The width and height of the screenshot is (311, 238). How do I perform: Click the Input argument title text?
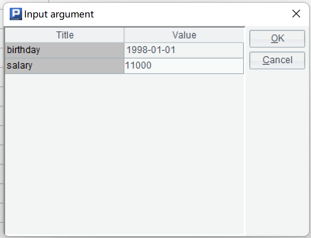pyautogui.click(x=59, y=14)
